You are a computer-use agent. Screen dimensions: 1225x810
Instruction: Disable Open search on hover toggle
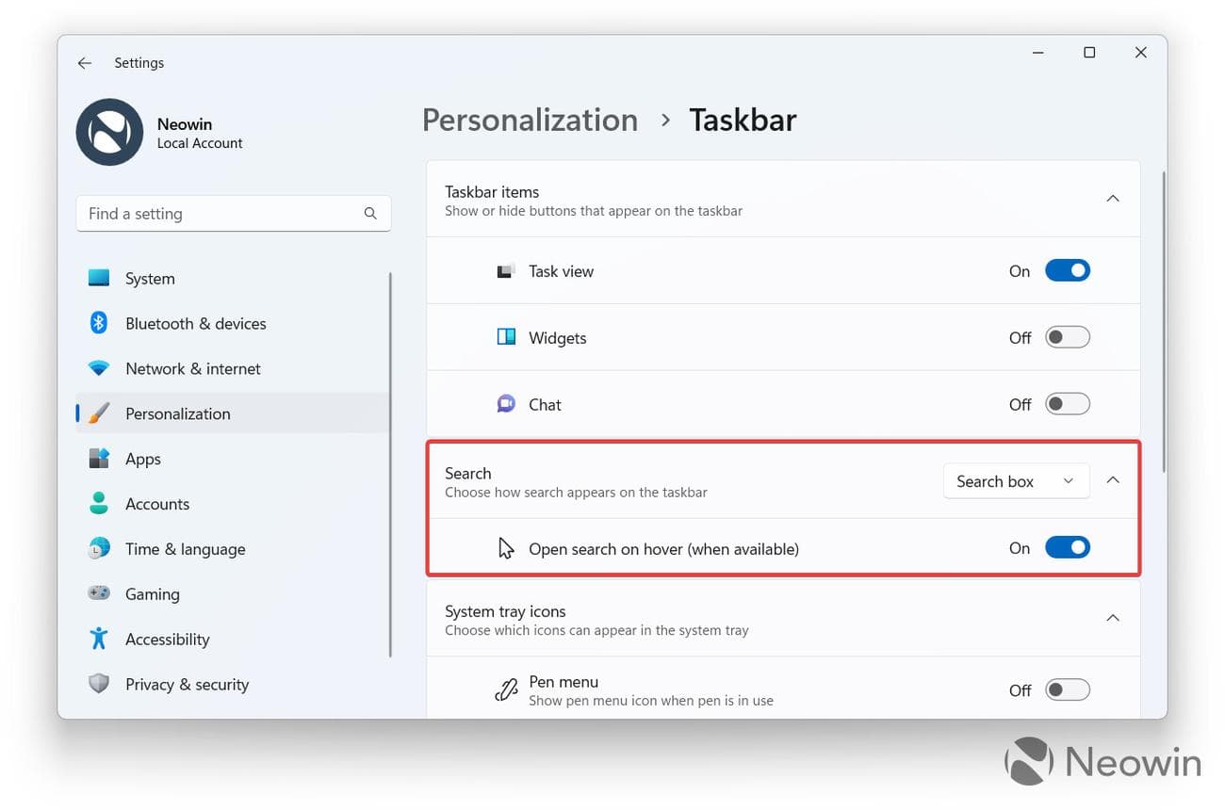click(x=1067, y=548)
